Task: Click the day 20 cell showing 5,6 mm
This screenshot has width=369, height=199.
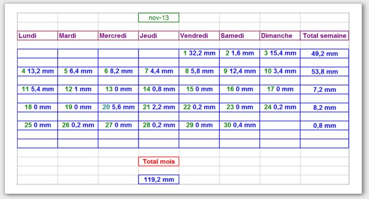Action: click(118, 107)
